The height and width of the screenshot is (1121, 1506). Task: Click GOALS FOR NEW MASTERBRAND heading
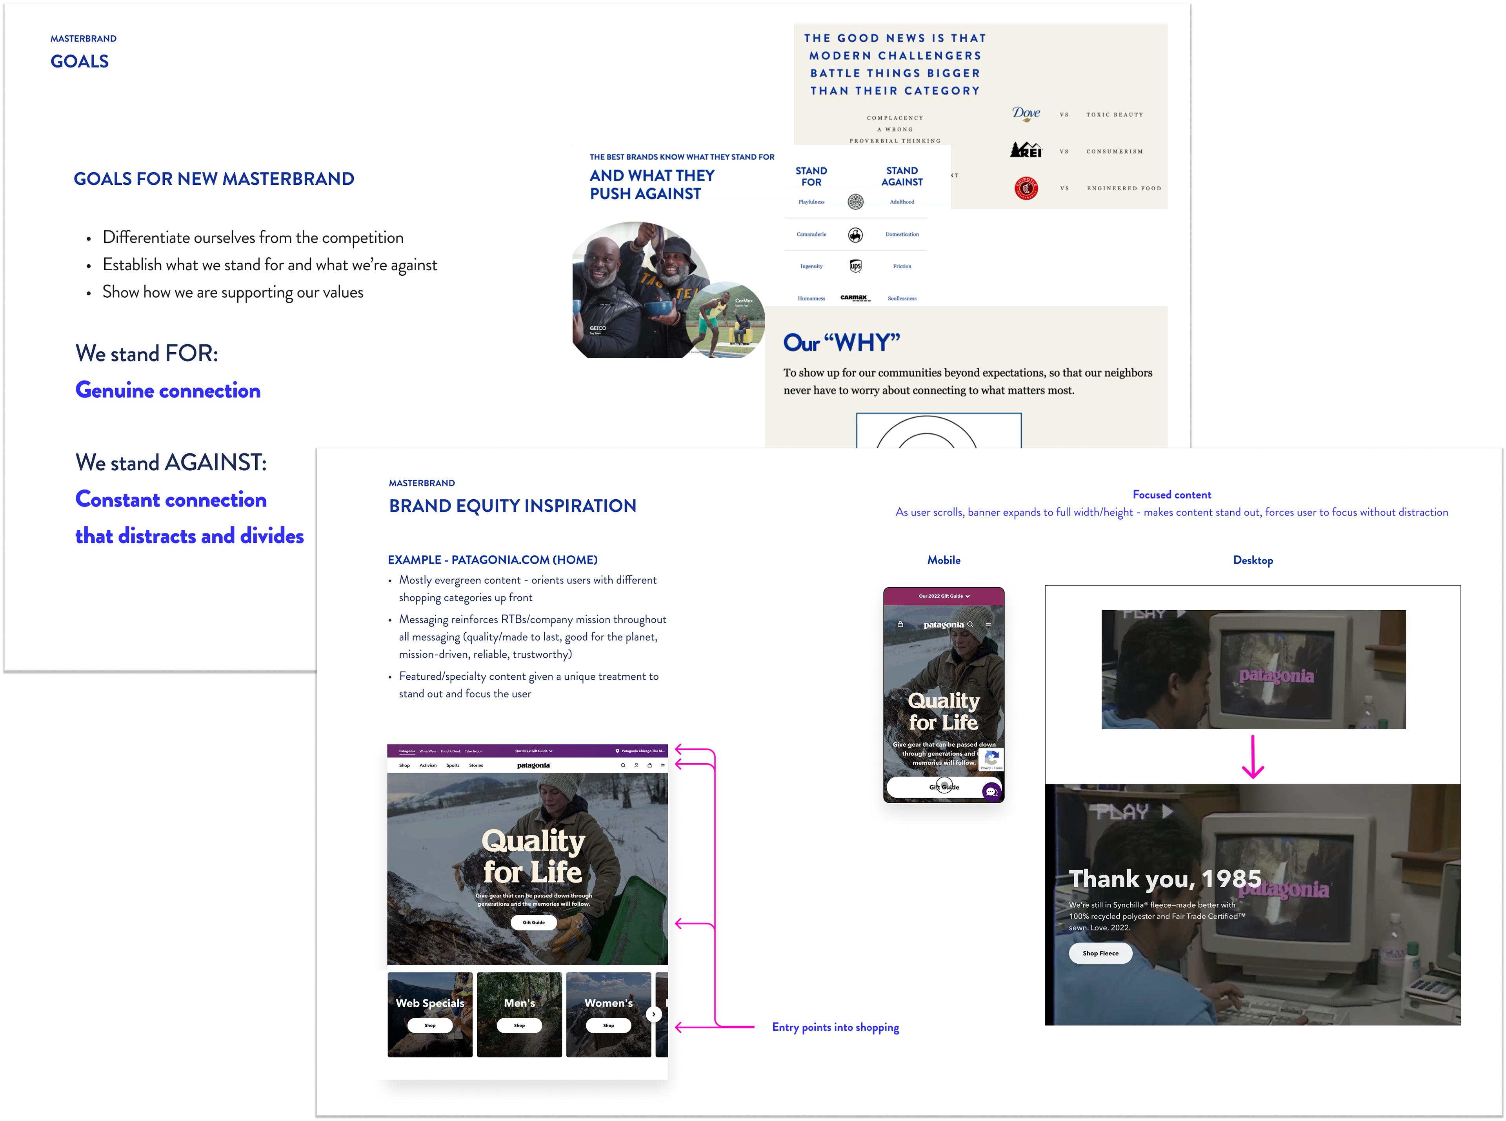214,178
